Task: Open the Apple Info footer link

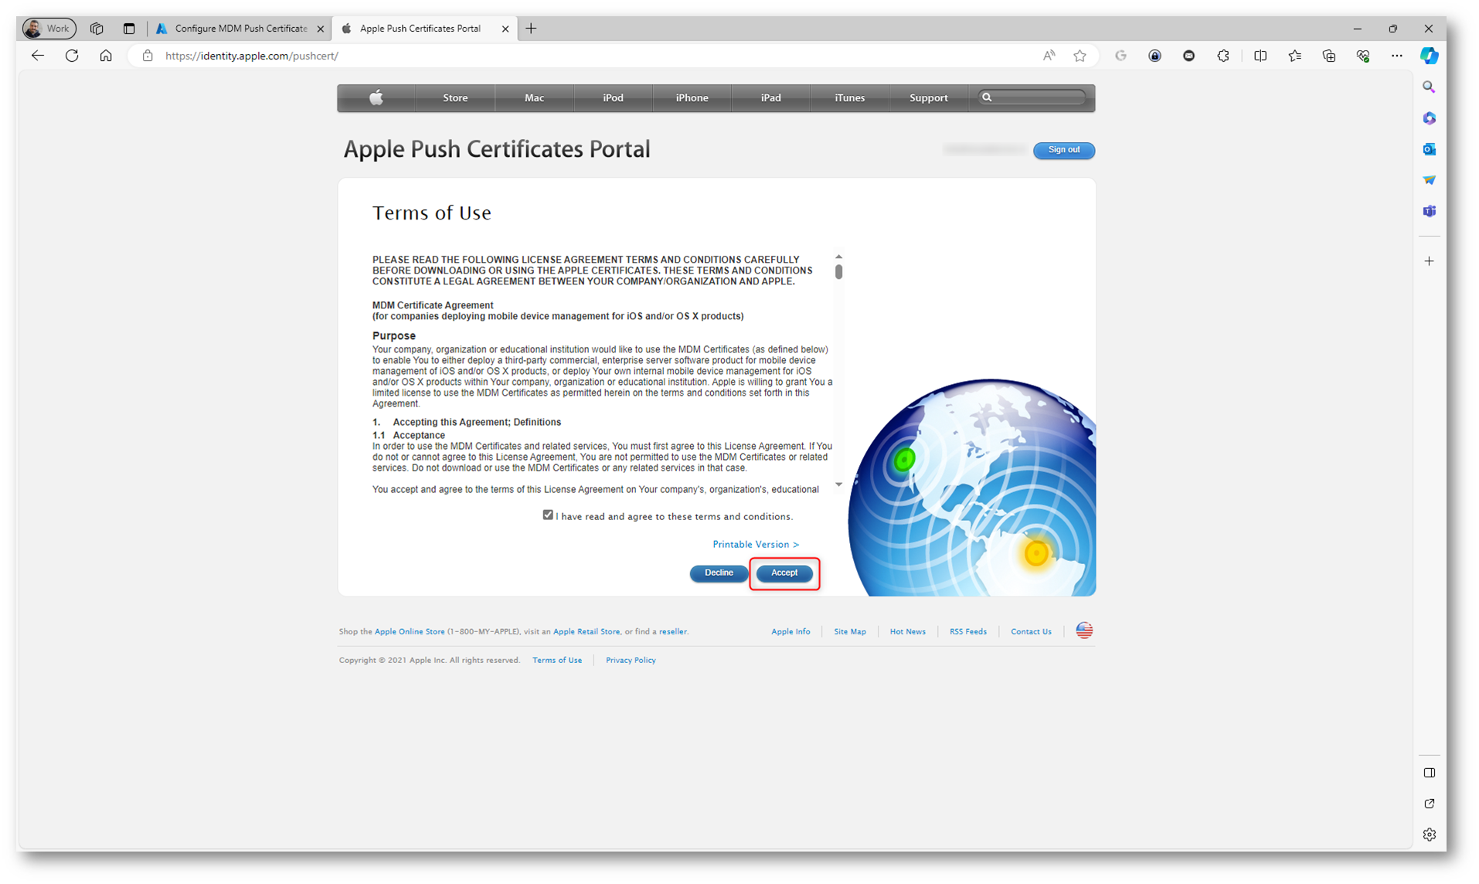Action: click(790, 632)
